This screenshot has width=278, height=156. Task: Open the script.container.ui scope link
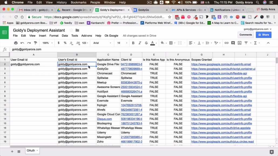pyautogui.click(x=223, y=69)
